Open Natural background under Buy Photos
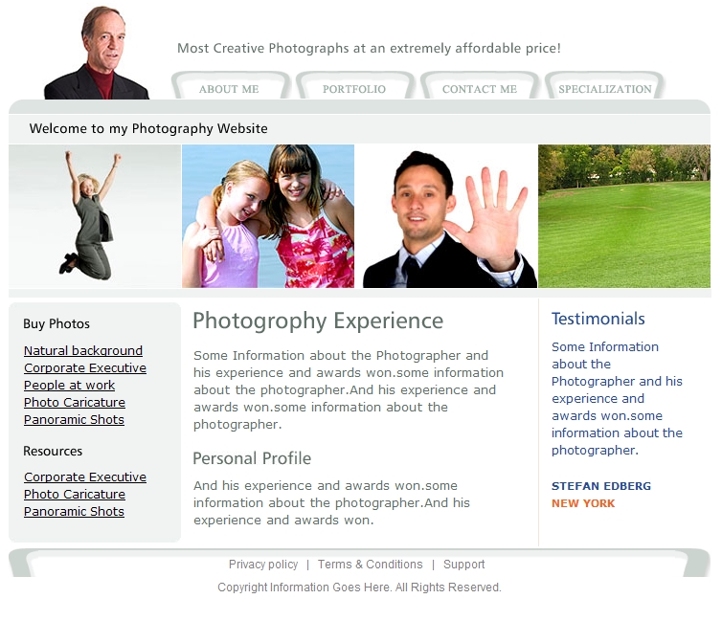The image size is (722, 621). 83,351
